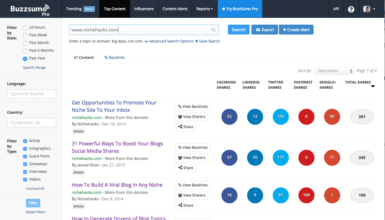Toggle the Interviews checkbox
The width and height of the screenshot is (385, 220).
25,172
